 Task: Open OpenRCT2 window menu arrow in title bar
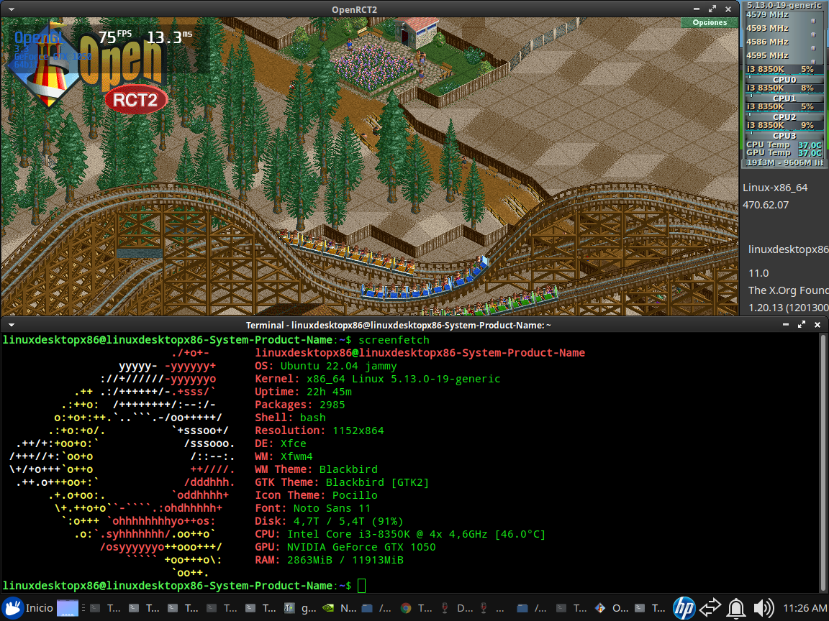click(x=11, y=9)
